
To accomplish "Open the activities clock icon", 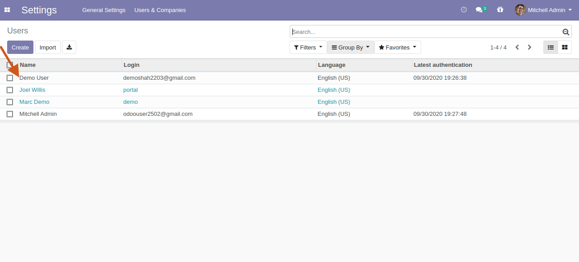I will click(464, 9).
